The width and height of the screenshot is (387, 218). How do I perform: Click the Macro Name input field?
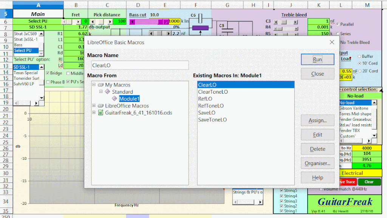140,65
